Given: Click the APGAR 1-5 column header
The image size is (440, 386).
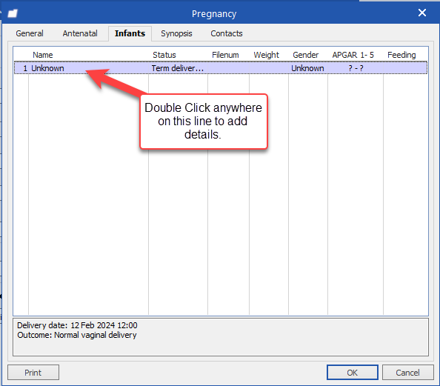Looking at the screenshot, I should click(x=353, y=55).
